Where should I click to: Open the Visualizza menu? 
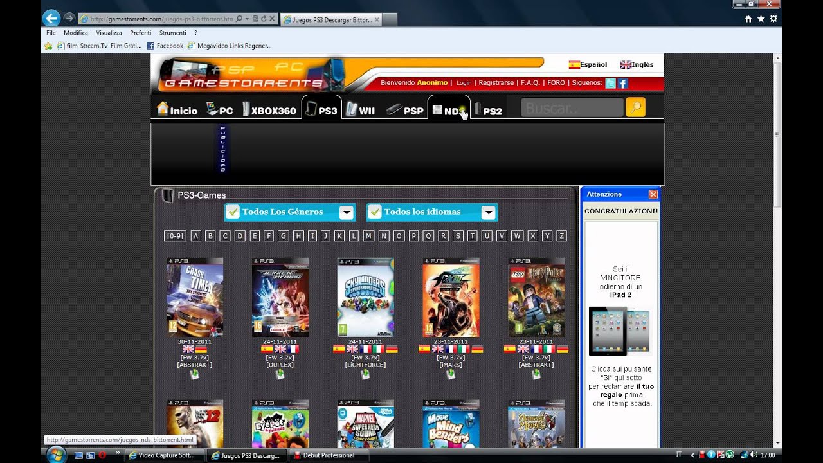109,33
